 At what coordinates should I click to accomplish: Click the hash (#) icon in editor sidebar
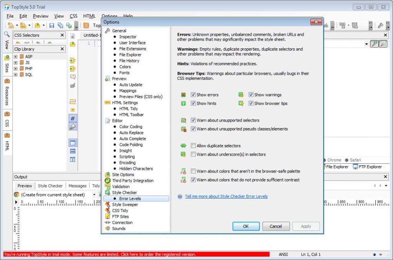pyautogui.click(x=73, y=118)
